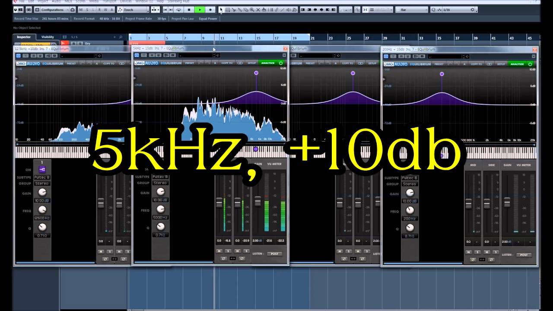553x311 pixels.
Task: Switch to the Inspector tab
Action: point(24,37)
